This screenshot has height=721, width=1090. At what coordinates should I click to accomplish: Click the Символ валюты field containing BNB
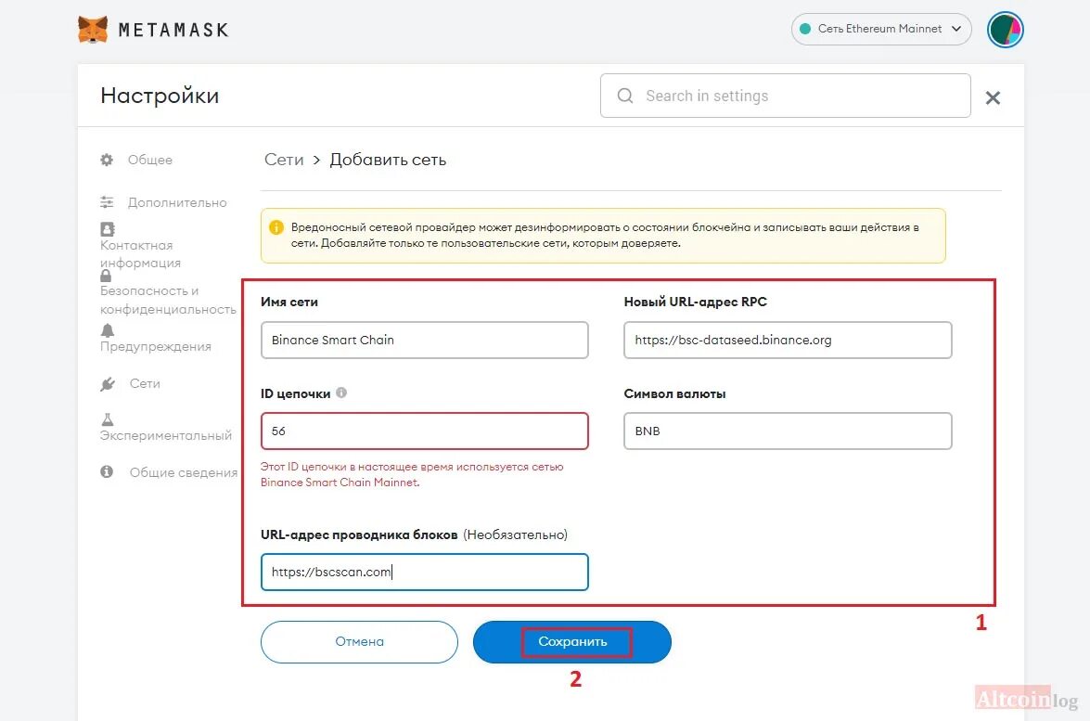point(788,431)
